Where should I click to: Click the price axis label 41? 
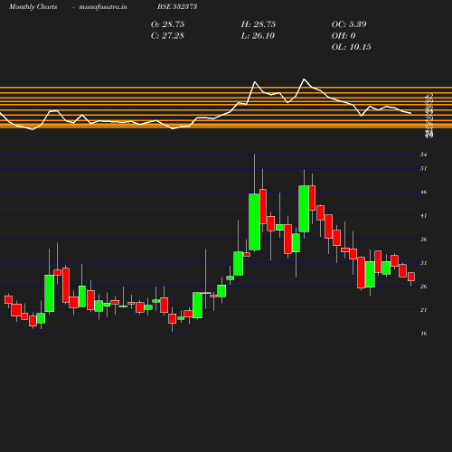click(424, 215)
